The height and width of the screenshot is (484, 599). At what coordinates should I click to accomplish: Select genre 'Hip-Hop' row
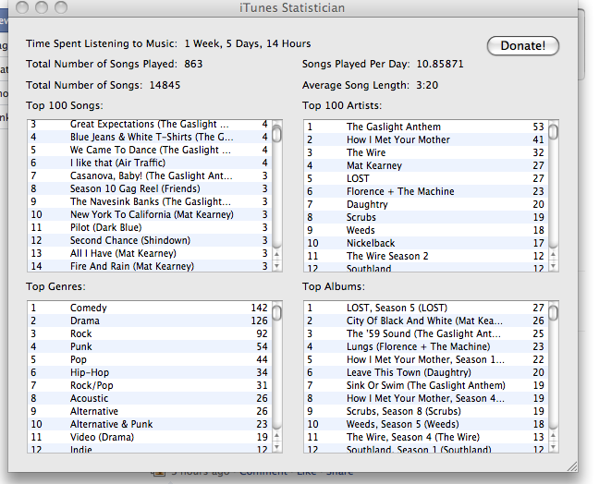[x=150, y=372]
